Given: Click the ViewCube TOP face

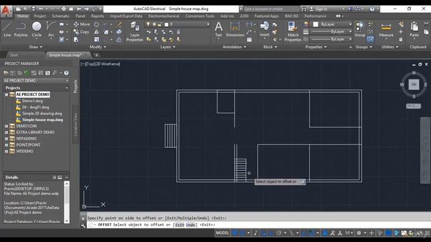Looking at the screenshot, I should [413, 84].
